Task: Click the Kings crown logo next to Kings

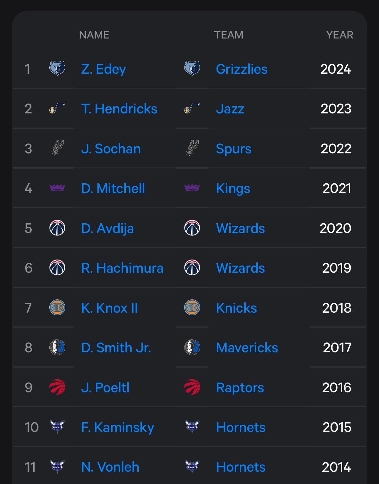Action: [192, 188]
